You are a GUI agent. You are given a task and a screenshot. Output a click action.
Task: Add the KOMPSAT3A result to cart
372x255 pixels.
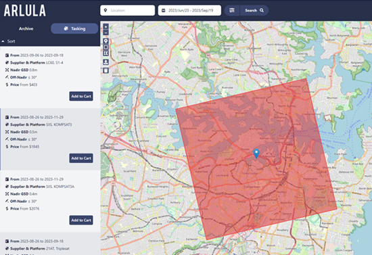81,220
